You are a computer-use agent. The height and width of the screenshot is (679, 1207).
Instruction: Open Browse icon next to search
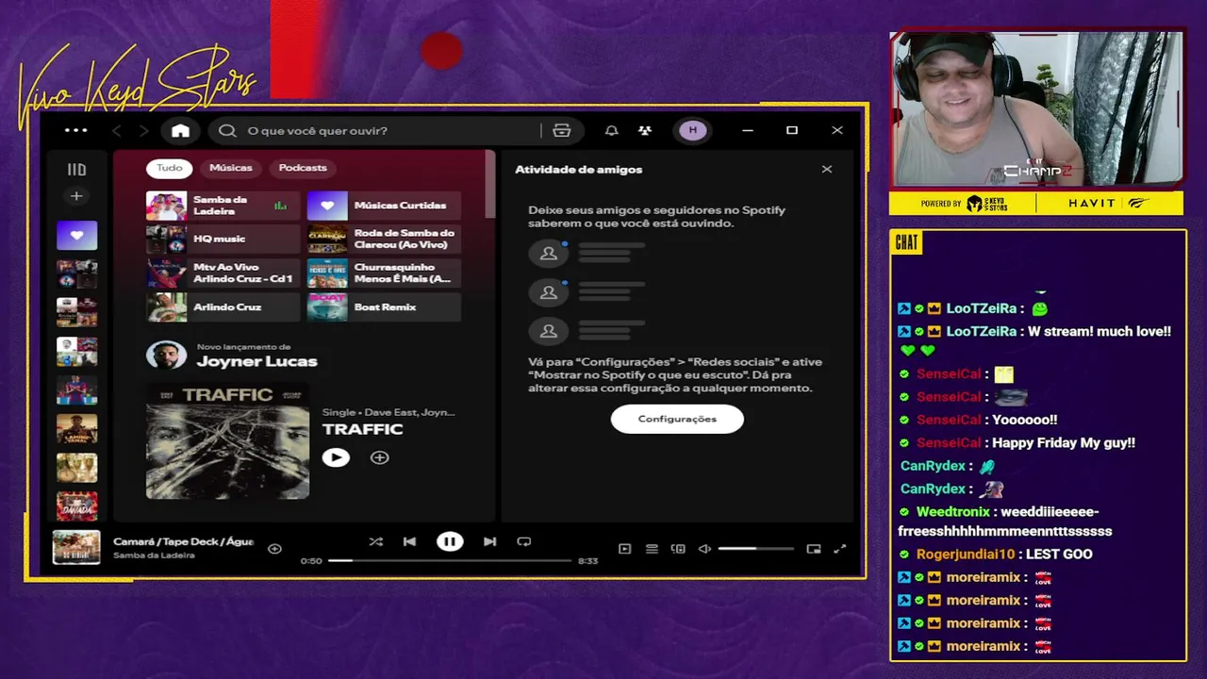point(562,130)
